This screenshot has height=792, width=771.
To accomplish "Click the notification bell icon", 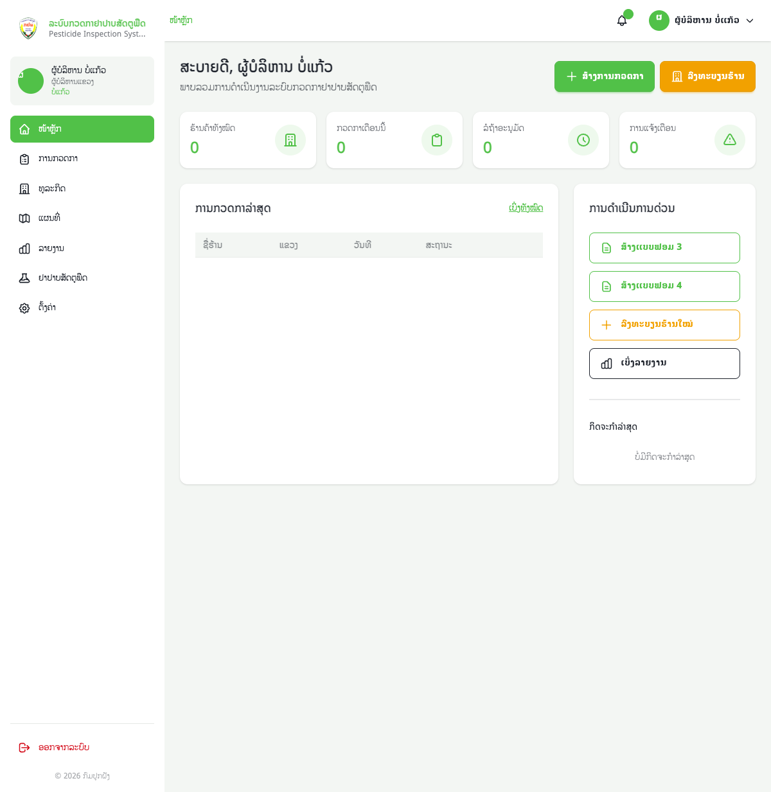I will (x=622, y=21).
